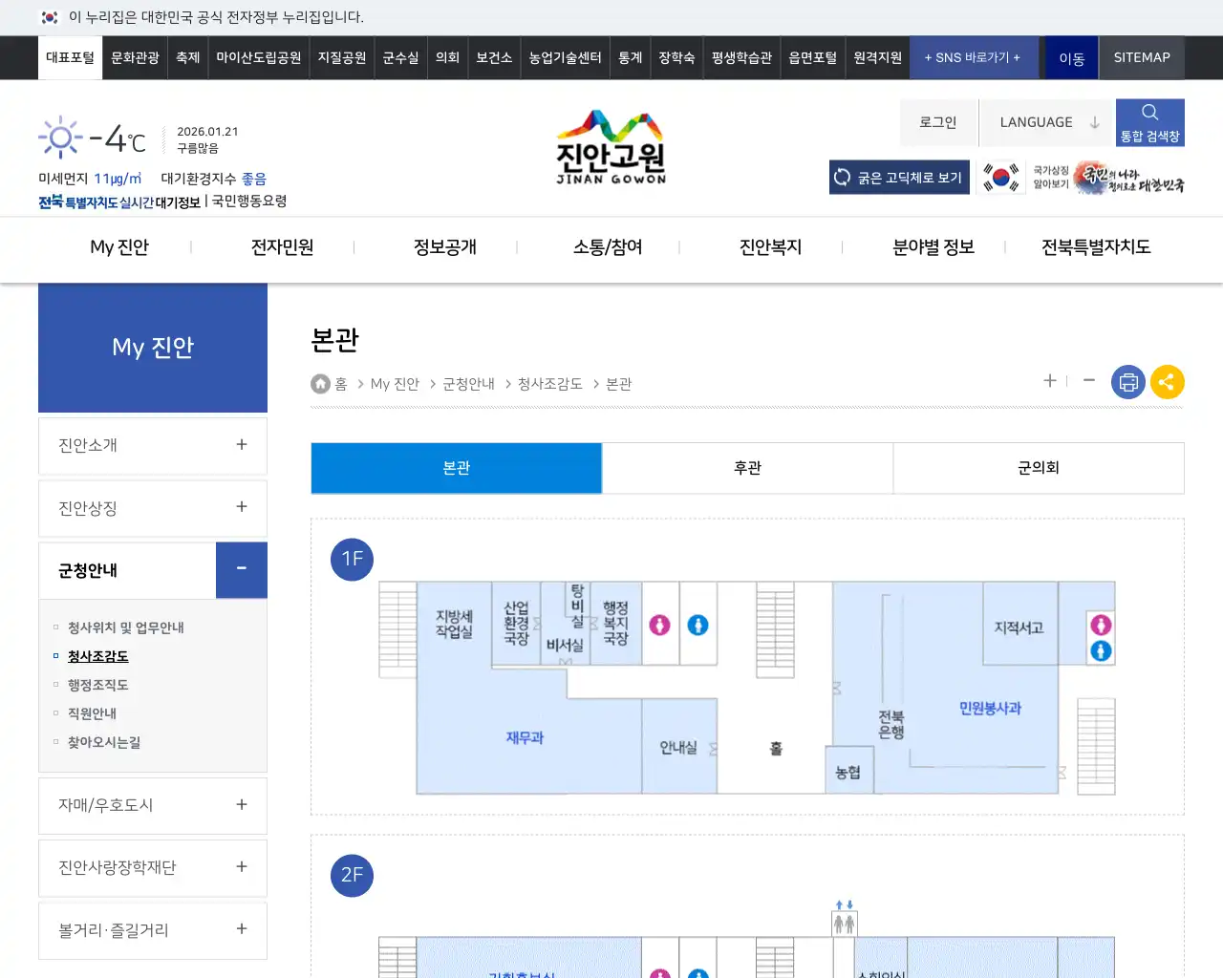
Task: Switch to the 후관 tab
Action: tap(747, 468)
